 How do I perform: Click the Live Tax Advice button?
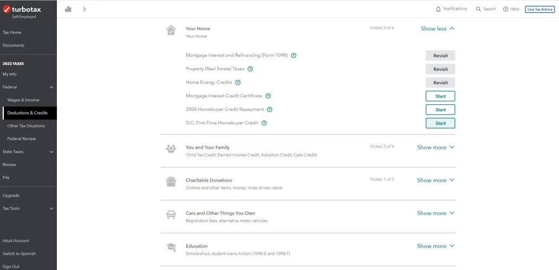click(x=539, y=9)
